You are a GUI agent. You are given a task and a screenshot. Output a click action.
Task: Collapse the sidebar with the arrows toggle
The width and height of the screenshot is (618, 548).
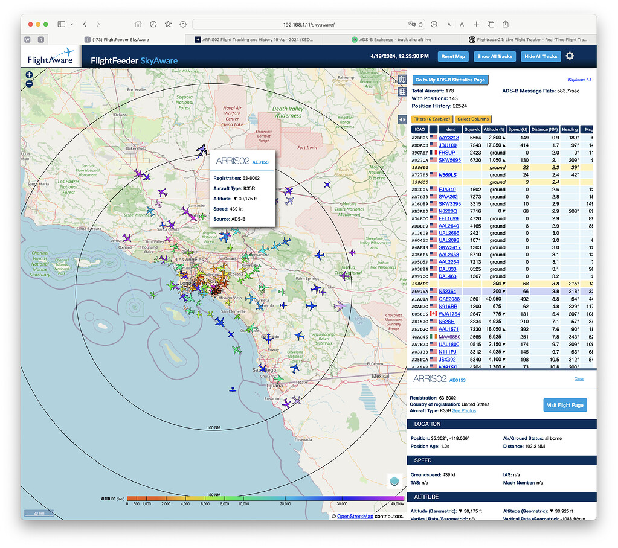pos(402,118)
